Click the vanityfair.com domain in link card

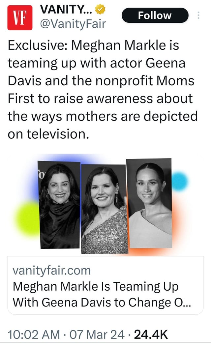click(x=51, y=271)
